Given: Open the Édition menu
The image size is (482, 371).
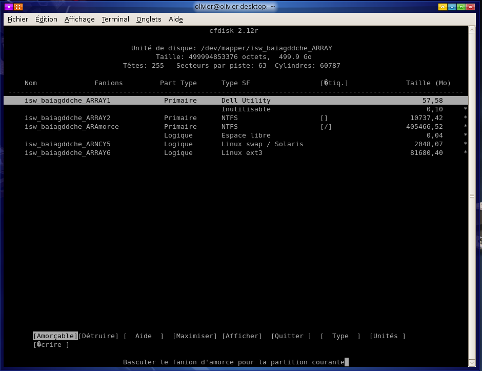Looking at the screenshot, I should tap(46, 19).
